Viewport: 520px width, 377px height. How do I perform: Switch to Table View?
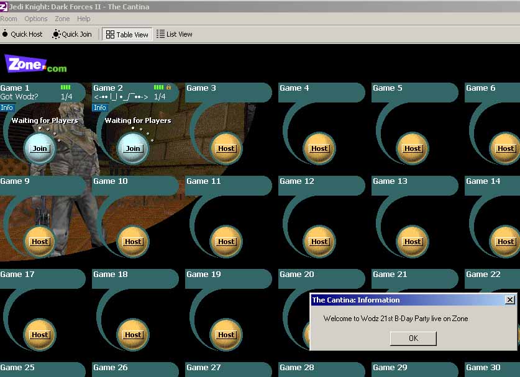pos(127,35)
